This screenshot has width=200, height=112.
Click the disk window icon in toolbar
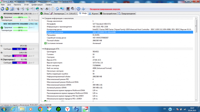(12, 9)
